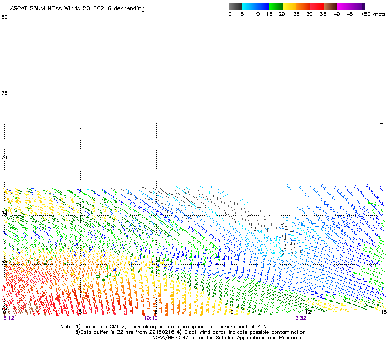388x341 pixels.
Task: Click the longitude '12' label on bottom axis
Action: (x=308, y=312)
